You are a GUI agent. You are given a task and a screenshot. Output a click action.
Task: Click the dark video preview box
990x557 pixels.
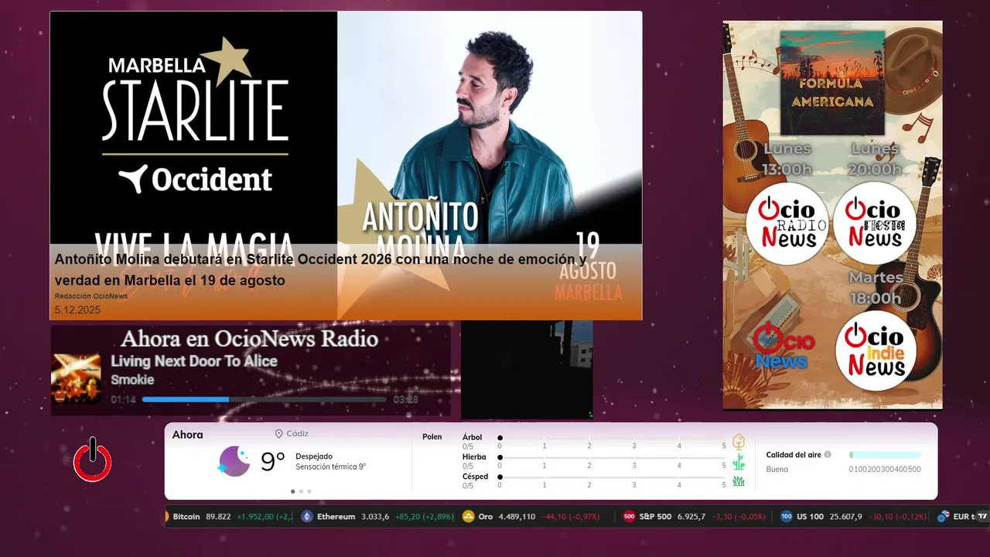tap(527, 371)
